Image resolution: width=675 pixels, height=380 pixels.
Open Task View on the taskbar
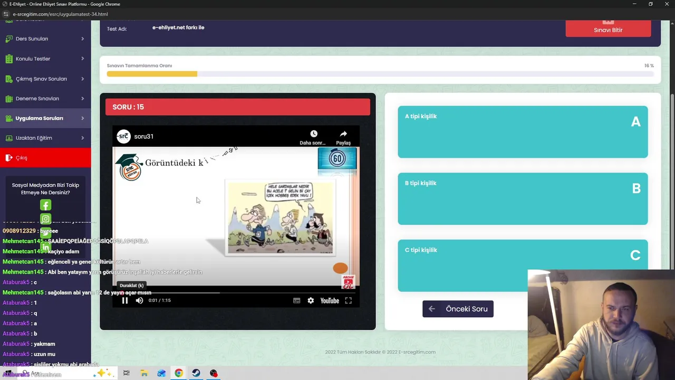click(x=127, y=373)
